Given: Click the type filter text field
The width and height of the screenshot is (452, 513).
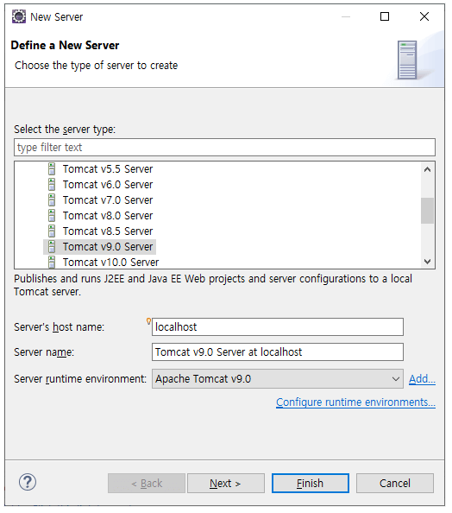Looking at the screenshot, I should coord(224,148).
